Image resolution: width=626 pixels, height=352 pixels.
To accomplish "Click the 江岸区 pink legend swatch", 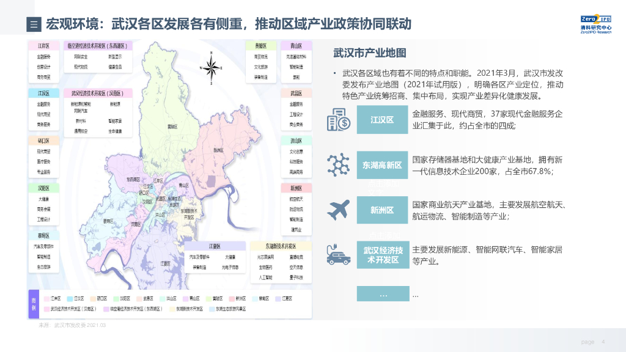I will click(x=46, y=298).
